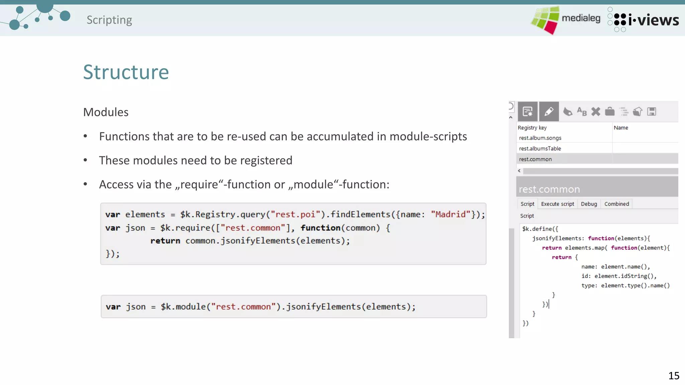685x385 pixels.
Task: Click the left arrow of horizontal scrollbar
Action: click(x=519, y=171)
